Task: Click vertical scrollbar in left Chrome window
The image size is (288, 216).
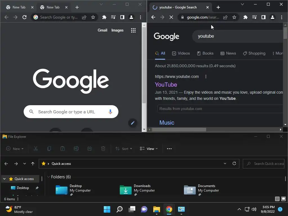Action: coord(144,65)
